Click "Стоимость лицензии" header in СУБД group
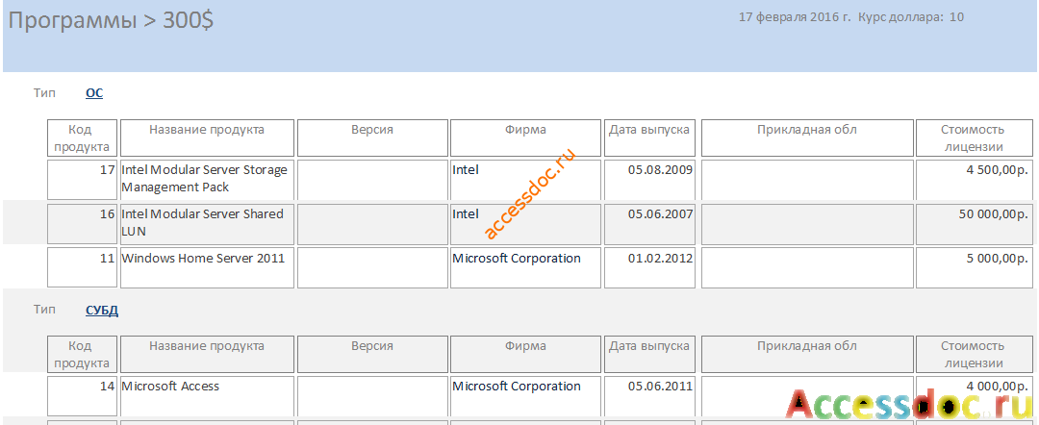The width and height of the screenshot is (1039, 425). 974,354
